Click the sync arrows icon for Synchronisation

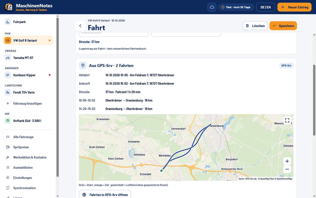click(8, 188)
